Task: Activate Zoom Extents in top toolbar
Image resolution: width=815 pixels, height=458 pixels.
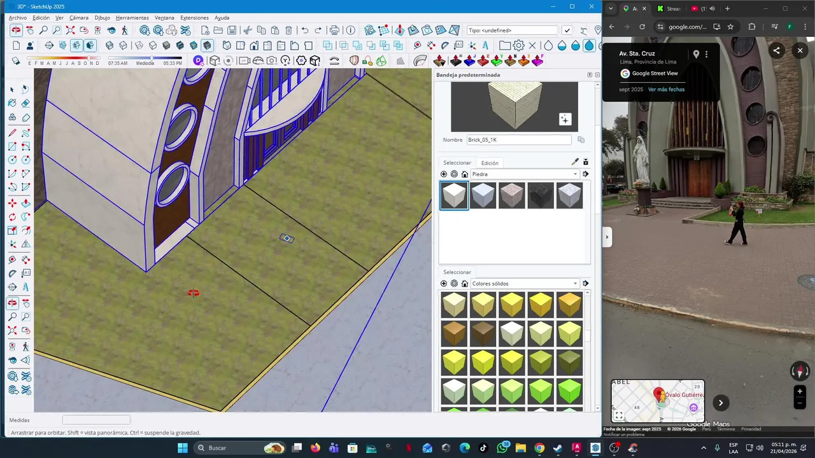Action: [70, 30]
